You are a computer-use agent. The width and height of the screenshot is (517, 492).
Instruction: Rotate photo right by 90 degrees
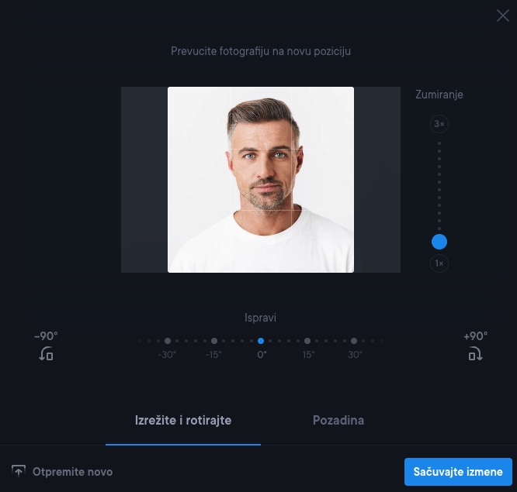pyautogui.click(x=475, y=353)
